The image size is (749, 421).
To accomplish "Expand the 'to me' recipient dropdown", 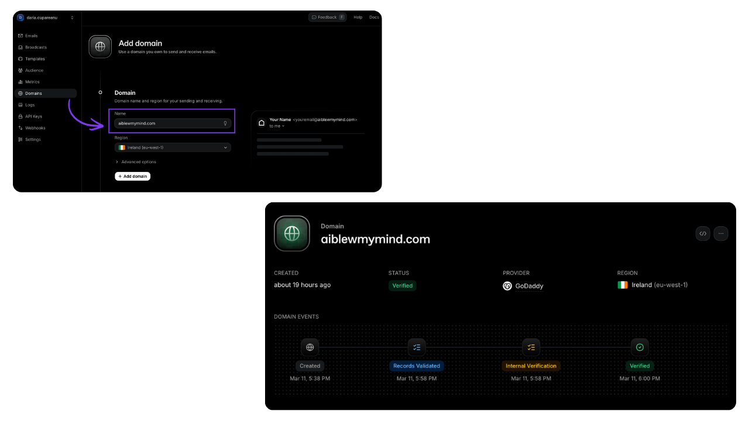I will pos(277,126).
